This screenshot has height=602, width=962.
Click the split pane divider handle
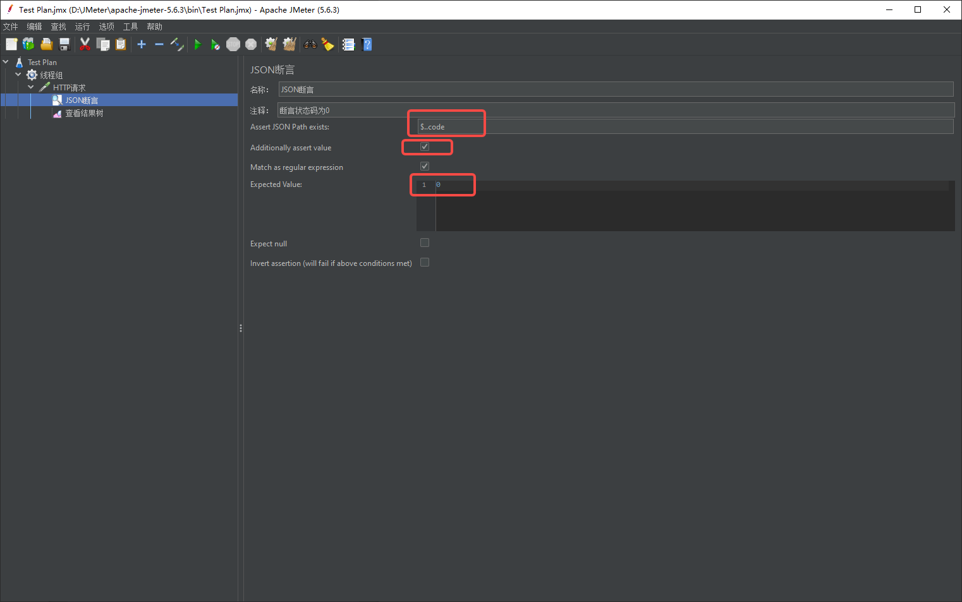[241, 328]
